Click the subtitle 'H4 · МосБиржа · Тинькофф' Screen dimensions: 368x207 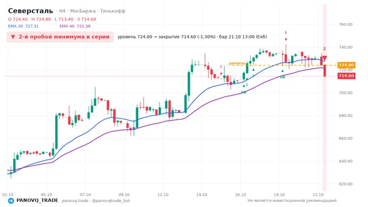click(x=92, y=11)
